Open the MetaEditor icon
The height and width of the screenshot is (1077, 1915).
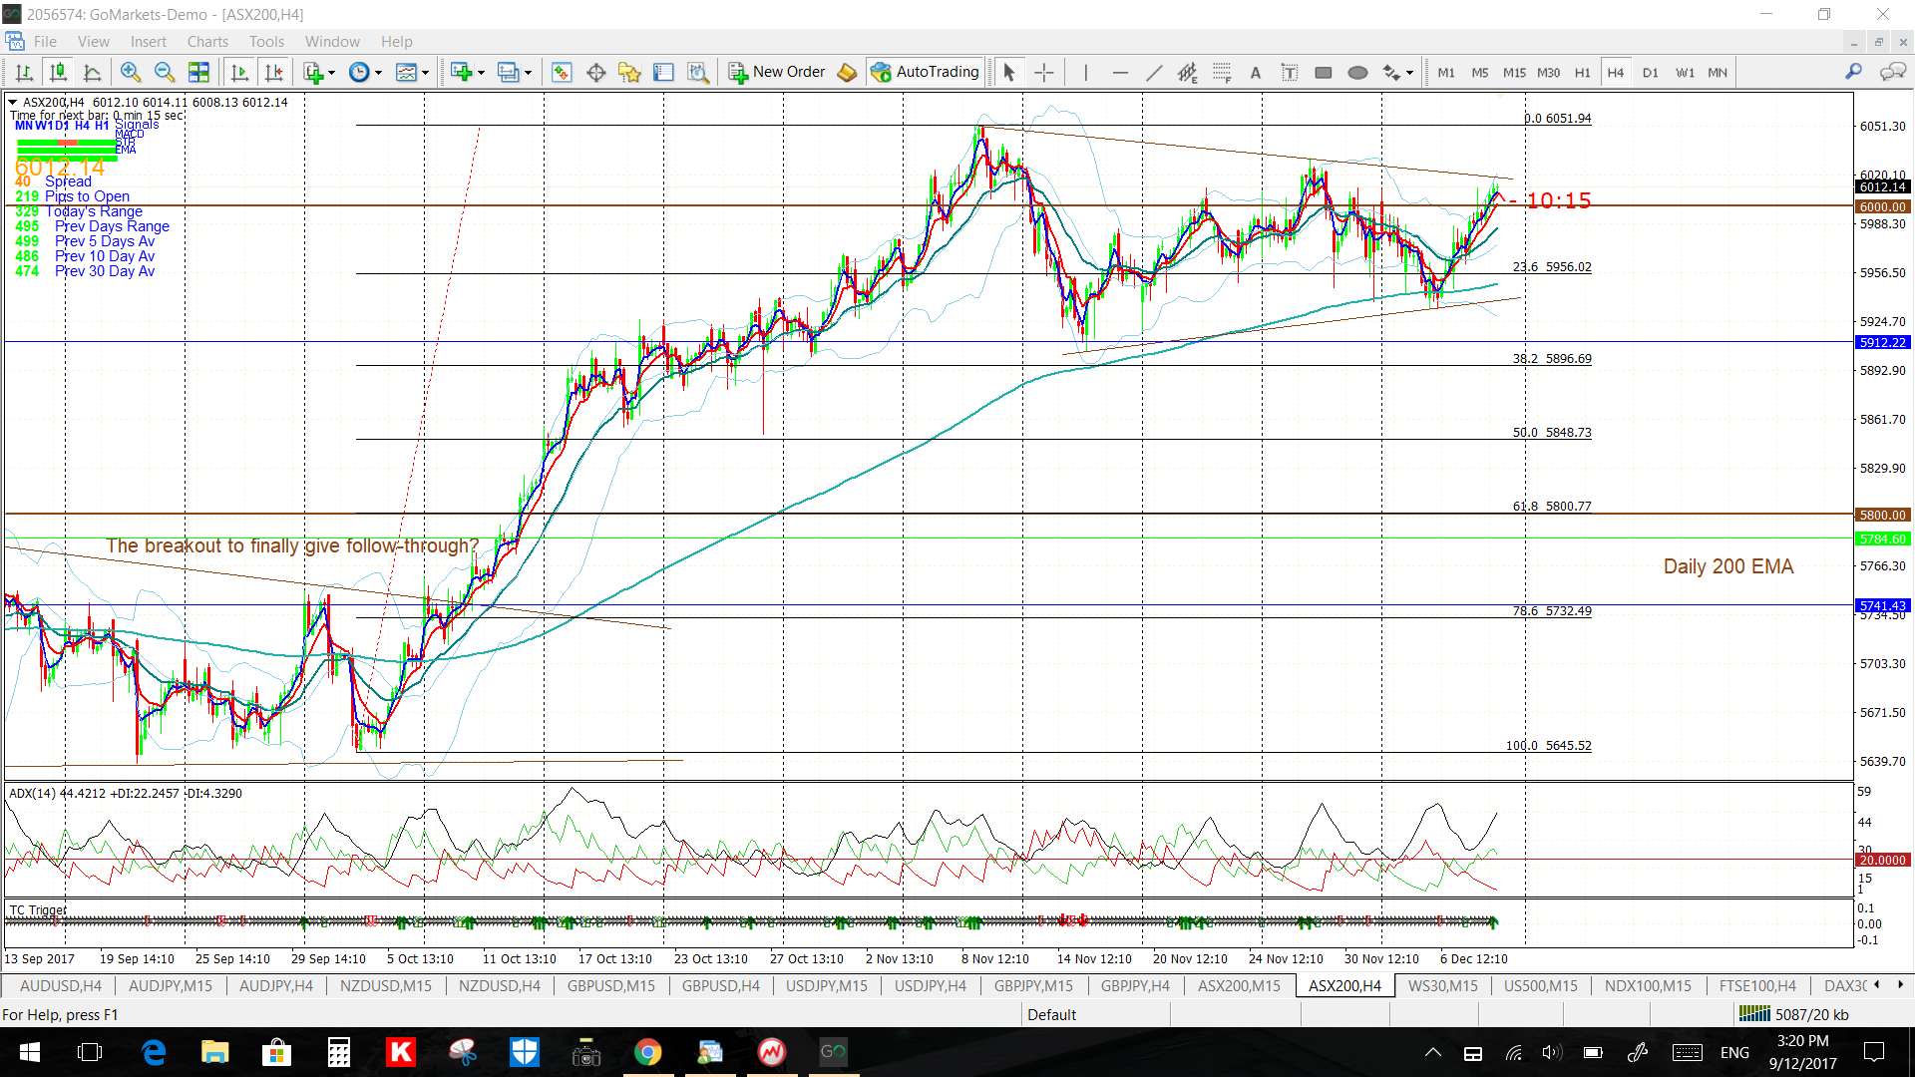(x=847, y=72)
